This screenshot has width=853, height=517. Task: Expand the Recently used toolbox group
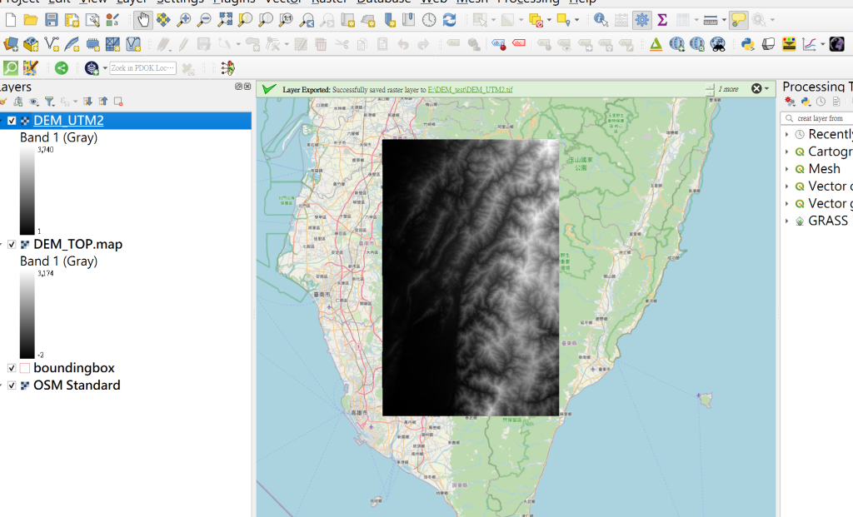click(786, 134)
